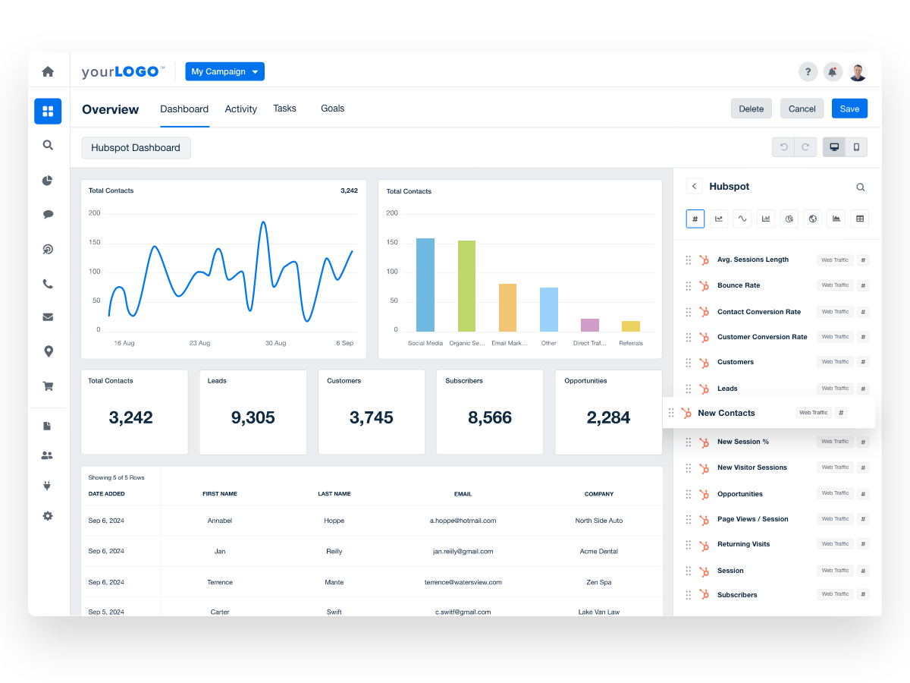This screenshot has width=910, height=683.
Task: Select the globe map widget type icon
Action: point(813,219)
